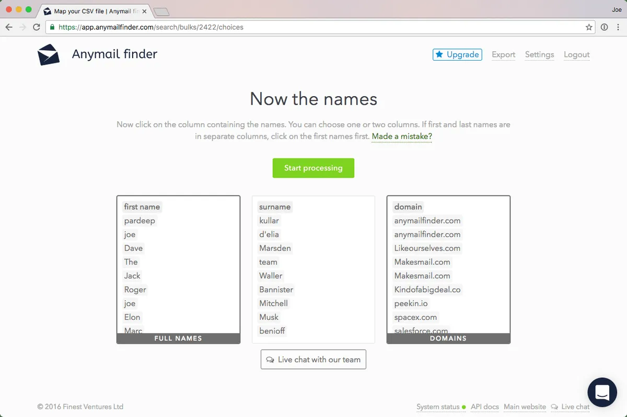Click the Anymail finder title text

pyautogui.click(x=114, y=54)
